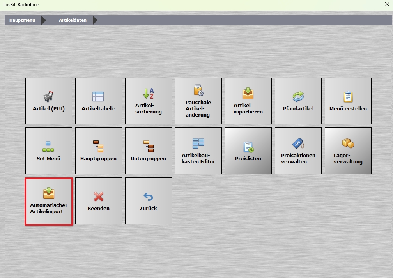Open the Set Menü tile

tap(49, 151)
